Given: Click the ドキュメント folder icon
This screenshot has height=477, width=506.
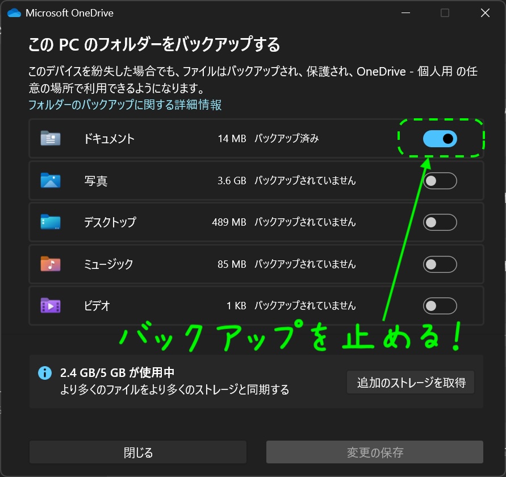Looking at the screenshot, I should tap(51, 138).
